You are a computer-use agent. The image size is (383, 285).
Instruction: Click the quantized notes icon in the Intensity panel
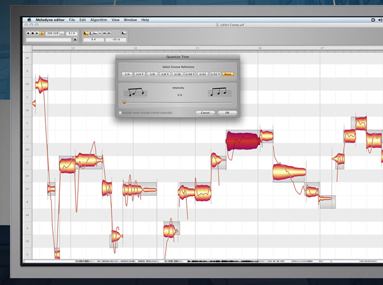pyautogui.click(x=220, y=93)
